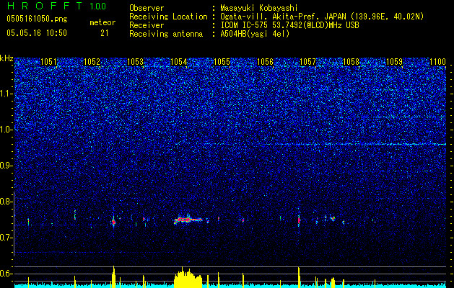Click the 1055 time axis marker
Viewport: 454px width, 288px height.
[x=222, y=62]
